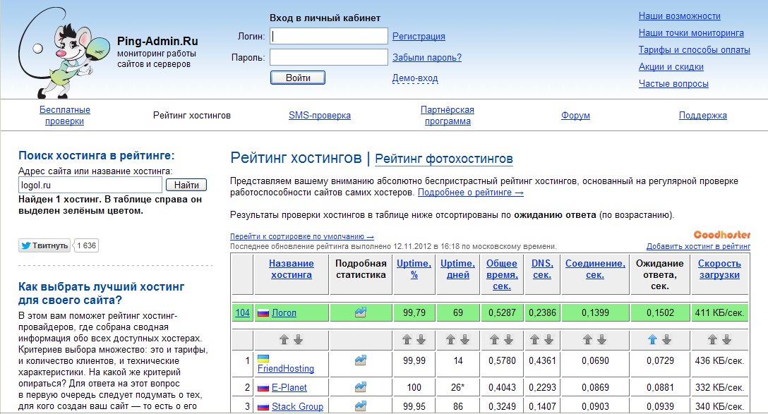This screenshot has height=414, width=768.
Task: Select Рейтинг хостингов navigation item
Action: pyautogui.click(x=192, y=116)
